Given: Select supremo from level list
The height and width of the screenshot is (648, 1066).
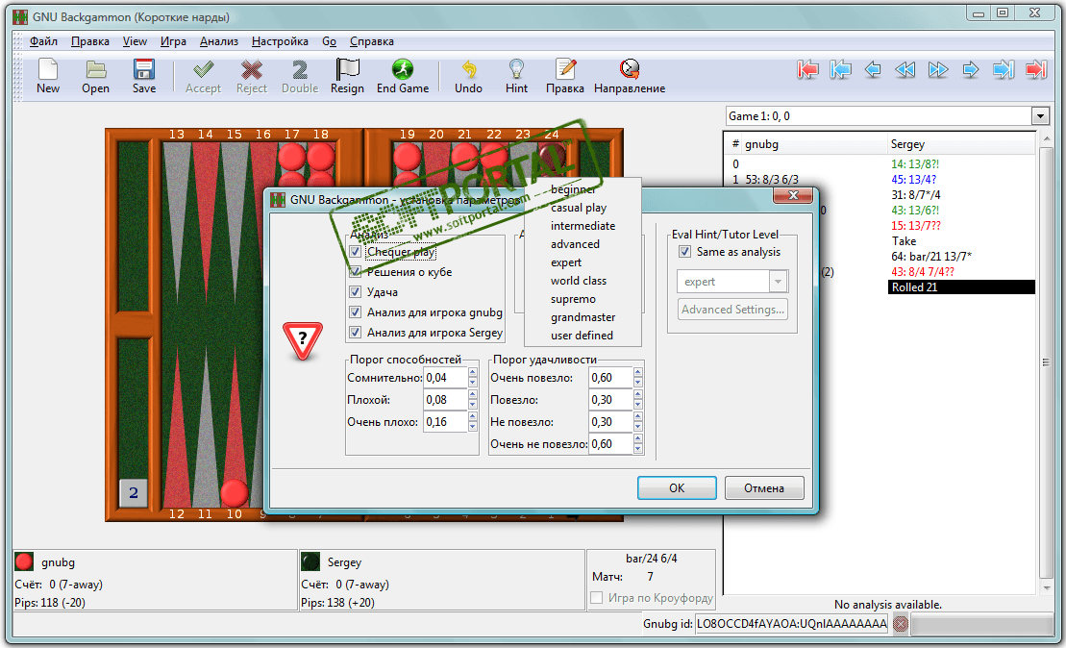Looking at the screenshot, I should coord(583,298).
